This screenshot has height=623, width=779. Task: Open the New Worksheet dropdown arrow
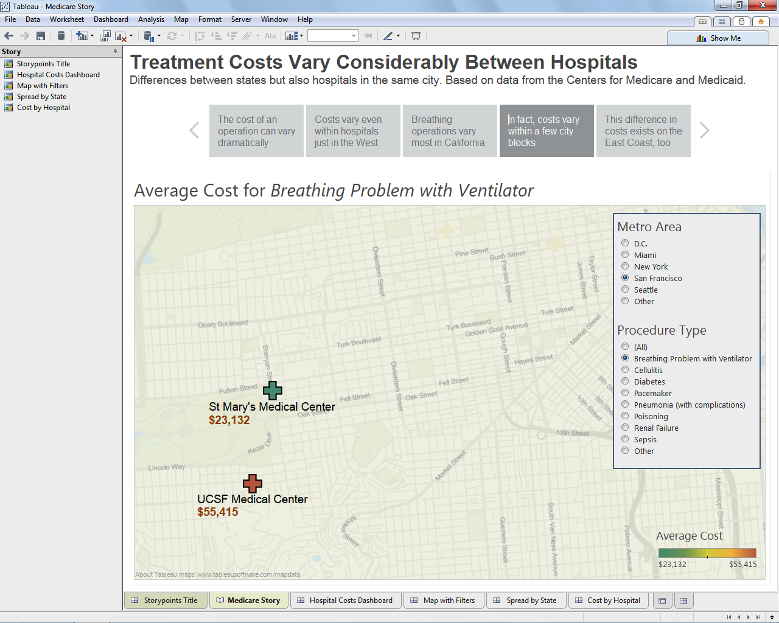coord(93,36)
